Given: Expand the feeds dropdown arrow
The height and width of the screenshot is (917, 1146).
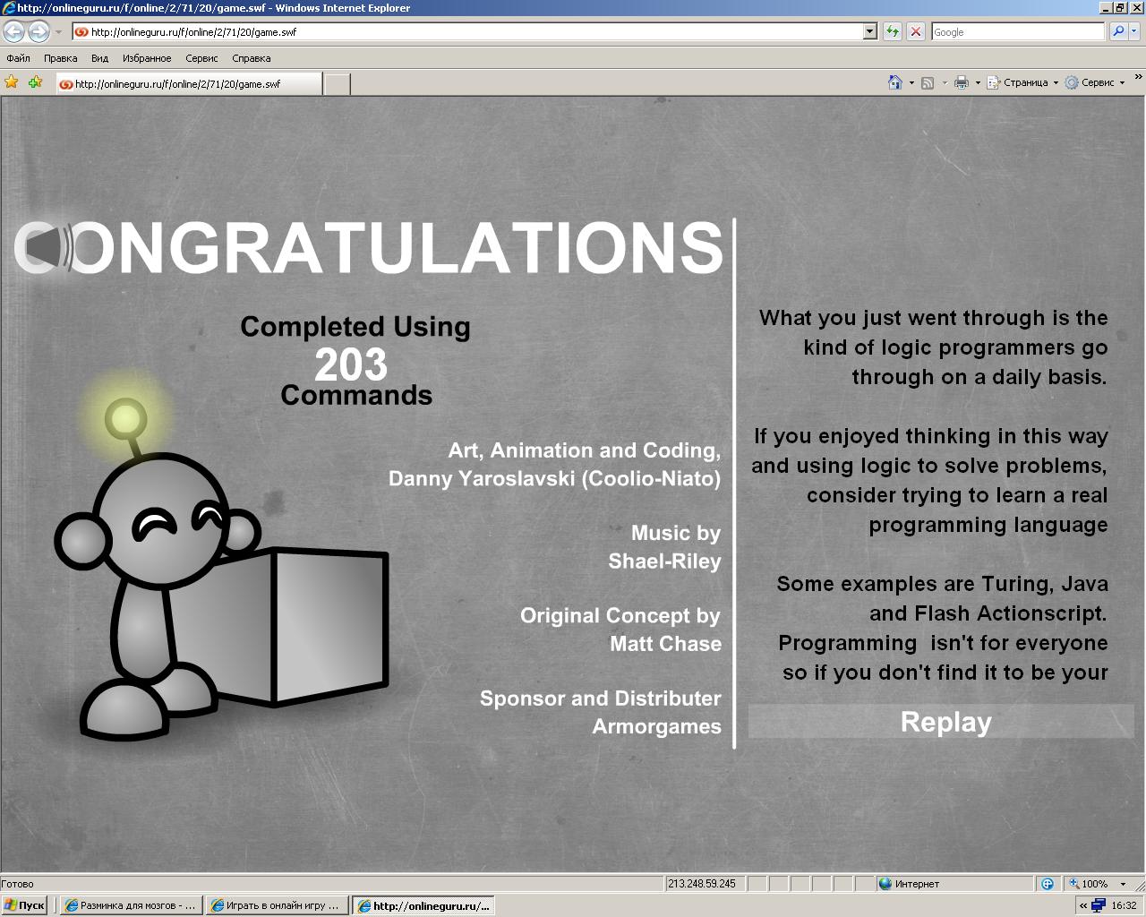Looking at the screenshot, I should [x=945, y=82].
